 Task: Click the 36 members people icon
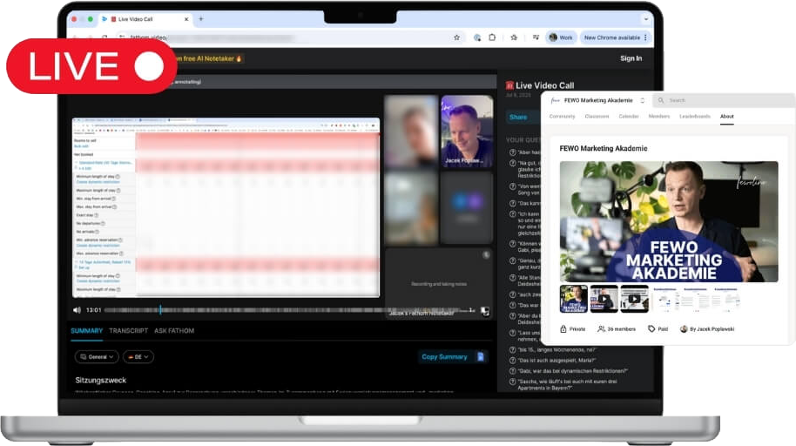(602, 329)
